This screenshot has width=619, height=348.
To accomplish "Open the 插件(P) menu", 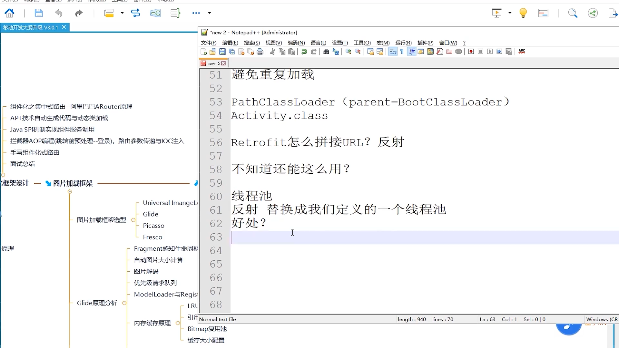I will 425,43.
